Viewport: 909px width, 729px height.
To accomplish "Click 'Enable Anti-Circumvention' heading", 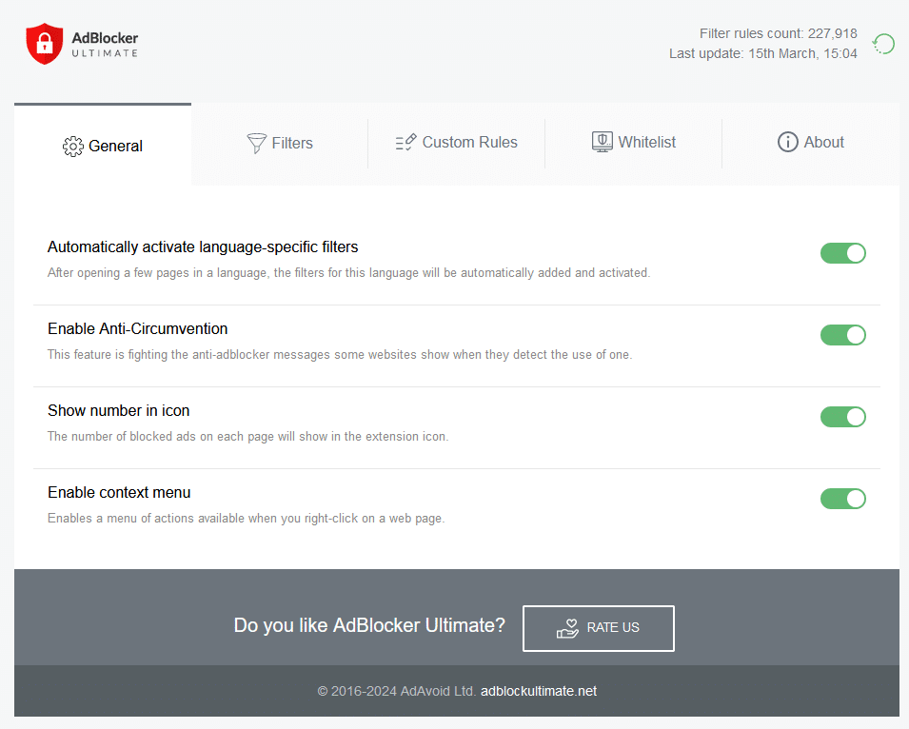I will [137, 328].
